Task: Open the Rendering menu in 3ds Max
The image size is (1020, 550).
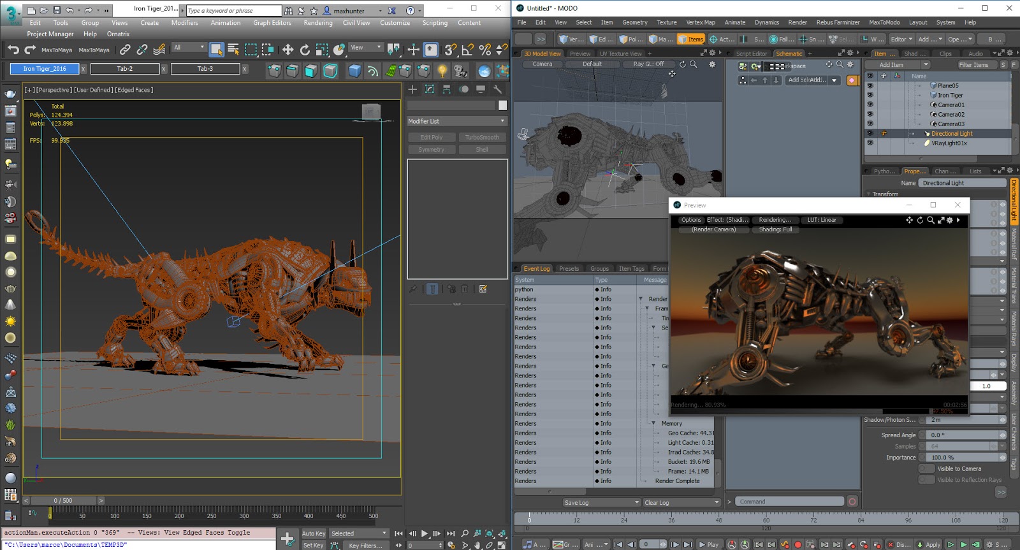Action: coord(317,23)
